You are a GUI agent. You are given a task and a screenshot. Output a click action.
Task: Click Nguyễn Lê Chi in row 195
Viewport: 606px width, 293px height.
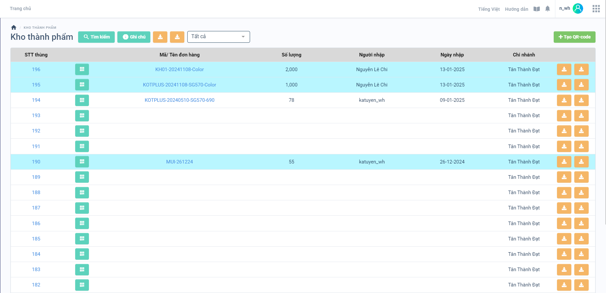click(x=372, y=85)
